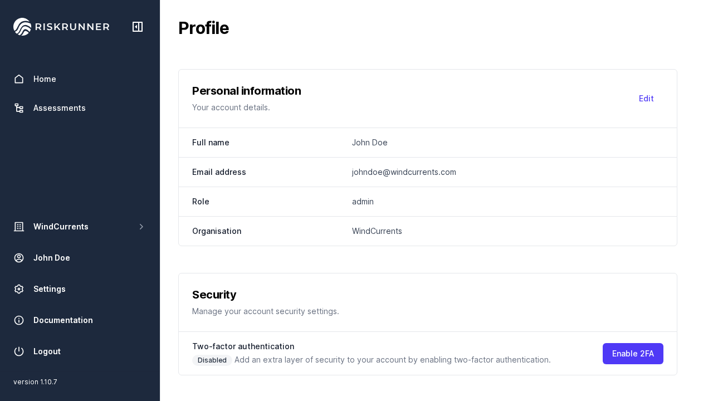
Task: Click the John Doe user icon
Action: point(19,258)
